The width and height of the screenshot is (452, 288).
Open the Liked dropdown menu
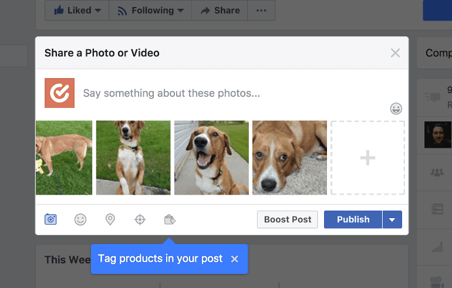pos(77,11)
